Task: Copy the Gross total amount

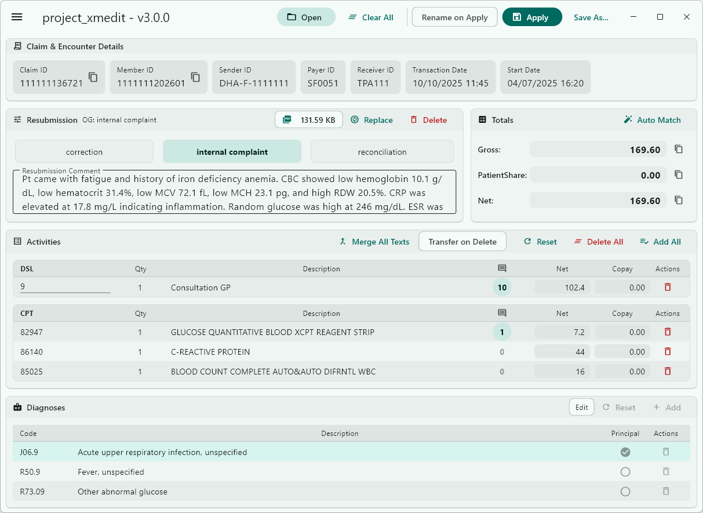Action: [679, 149]
